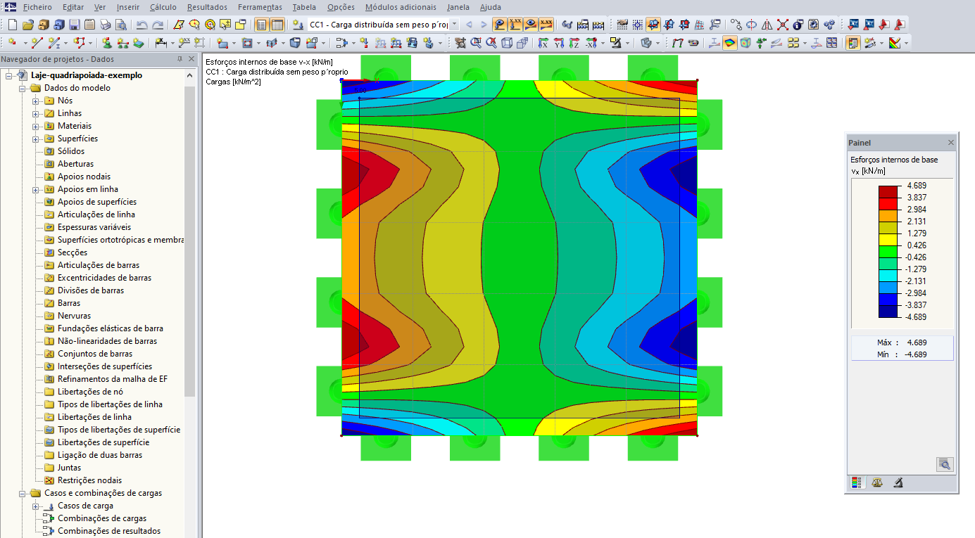Print the graphic using the printer icon

pyautogui.click(x=106, y=25)
